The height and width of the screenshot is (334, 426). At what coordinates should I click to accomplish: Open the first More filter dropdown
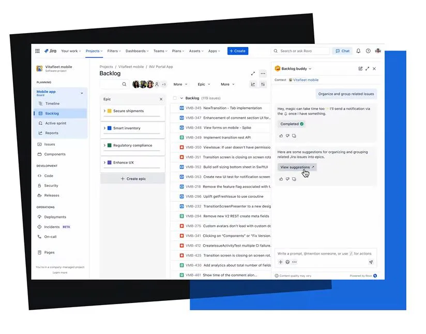click(x=180, y=84)
